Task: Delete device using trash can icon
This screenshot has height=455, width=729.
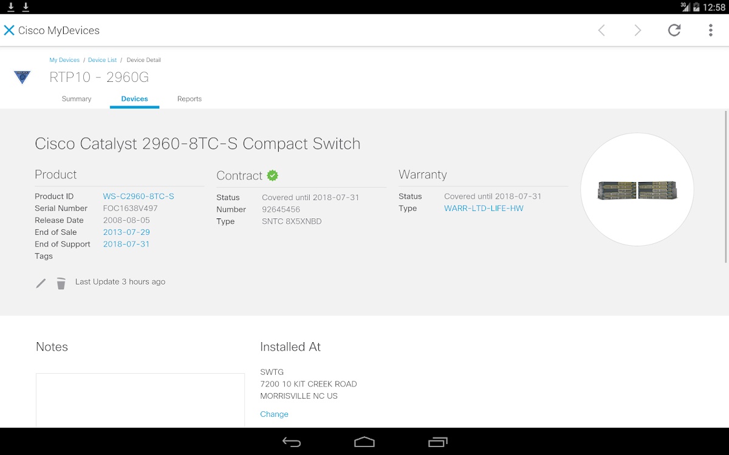Action: click(61, 283)
